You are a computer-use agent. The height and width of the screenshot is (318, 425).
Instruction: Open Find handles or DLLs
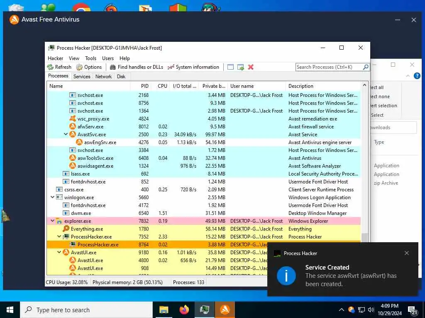136,67
